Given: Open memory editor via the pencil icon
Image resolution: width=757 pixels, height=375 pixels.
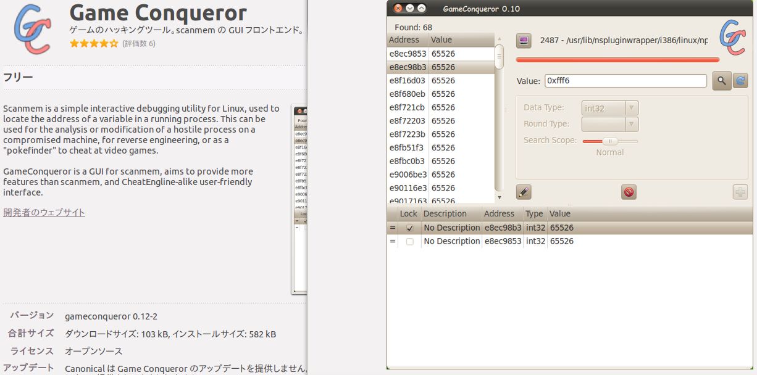Looking at the screenshot, I should [524, 192].
